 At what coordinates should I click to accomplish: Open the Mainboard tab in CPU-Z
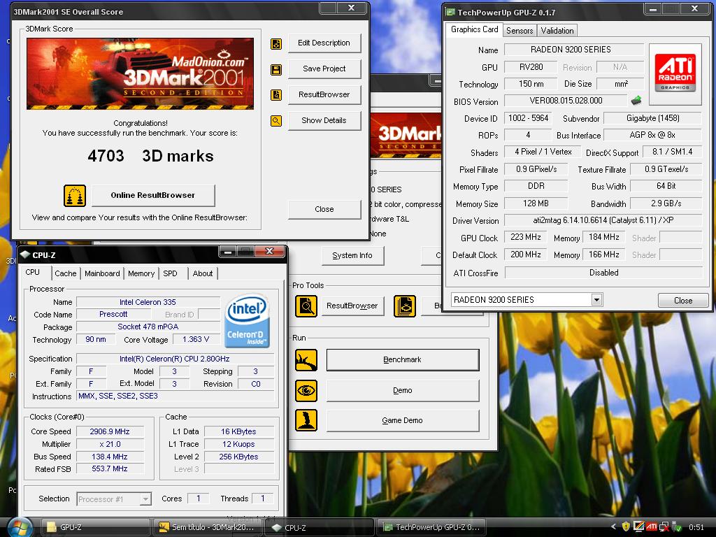tap(102, 273)
